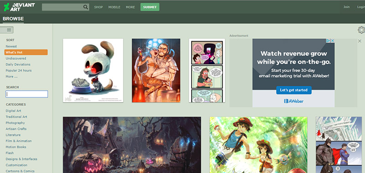Image resolution: width=365 pixels, height=173 pixels.
Task: Expand the More ... sort options
Action: (12, 76)
